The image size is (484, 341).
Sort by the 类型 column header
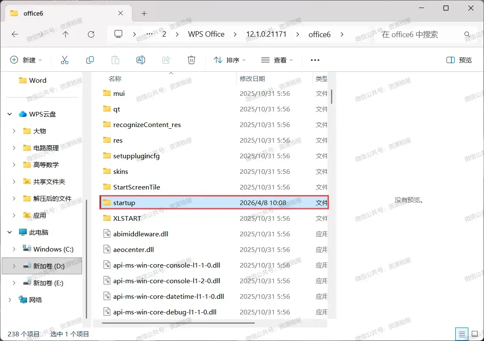point(321,78)
